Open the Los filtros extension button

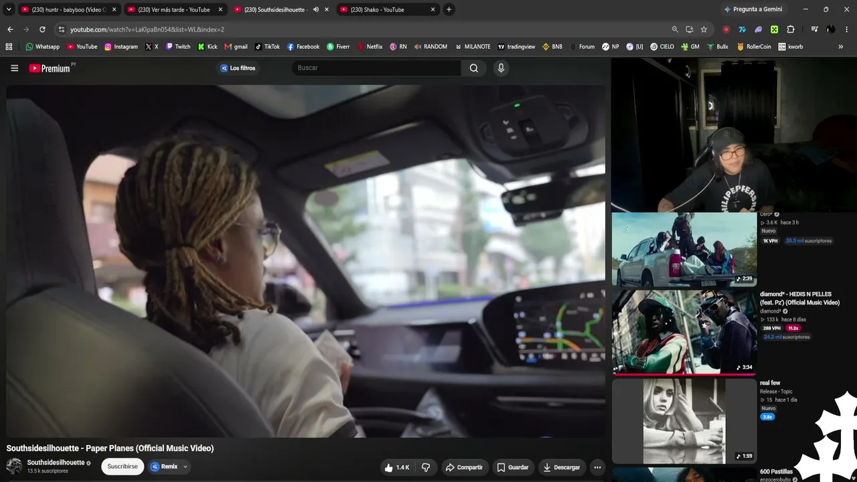(238, 68)
